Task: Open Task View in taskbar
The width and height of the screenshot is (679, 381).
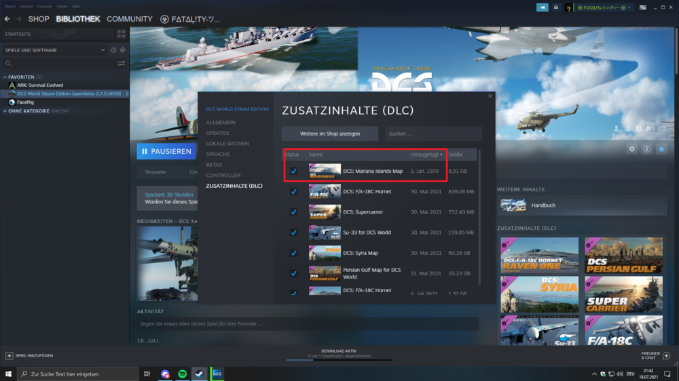Action: tap(147, 374)
